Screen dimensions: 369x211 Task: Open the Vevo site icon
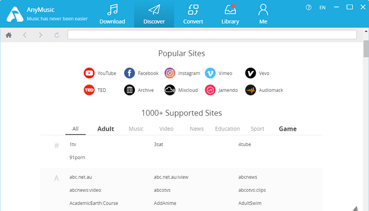pos(250,73)
